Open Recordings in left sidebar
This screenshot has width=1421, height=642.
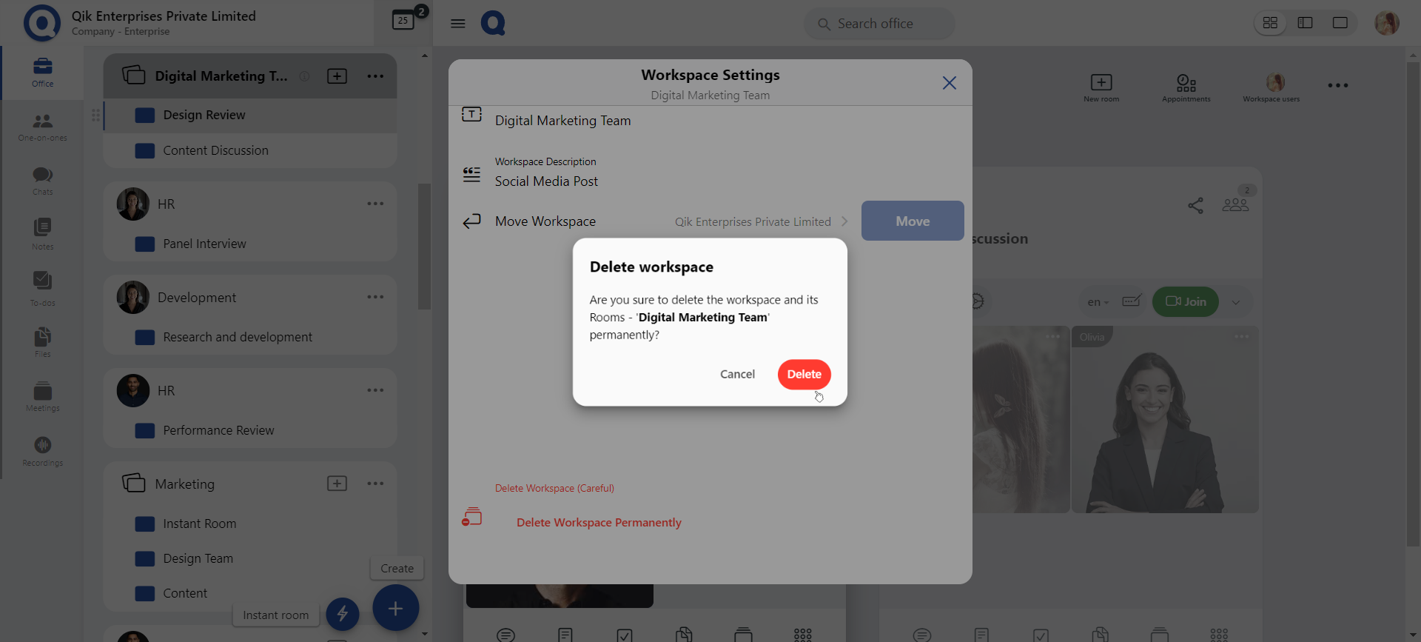pyautogui.click(x=42, y=450)
